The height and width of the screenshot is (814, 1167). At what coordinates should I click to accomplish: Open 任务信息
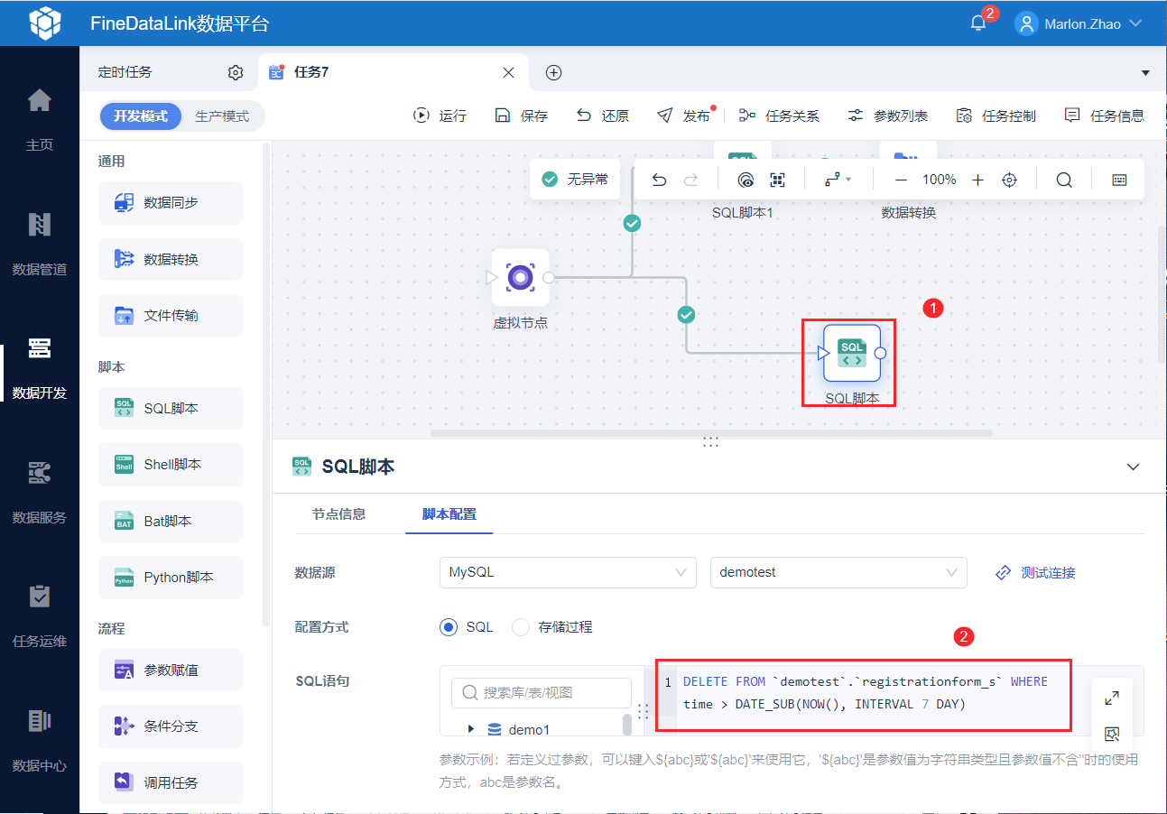pos(1104,116)
